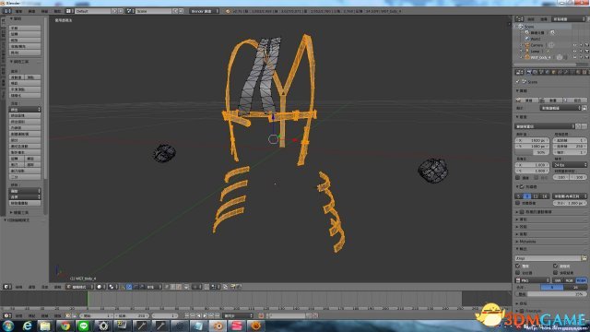Click Blender icon in Windows taskbar
The width and height of the screenshot is (590, 332).
218,326
